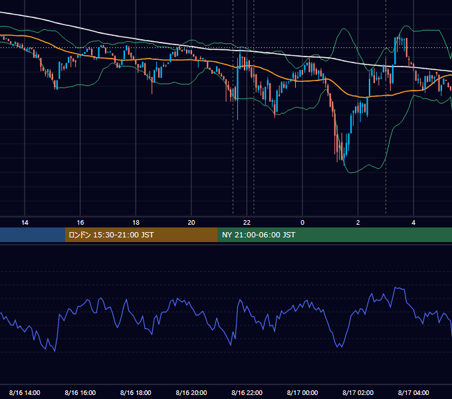
Task: Click the 8/17 04:00 date label
Action: [413, 392]
